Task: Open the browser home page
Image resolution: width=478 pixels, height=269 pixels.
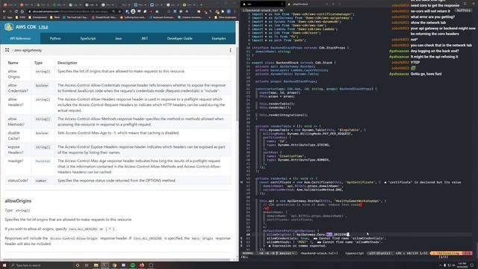Action: [22, 11]
